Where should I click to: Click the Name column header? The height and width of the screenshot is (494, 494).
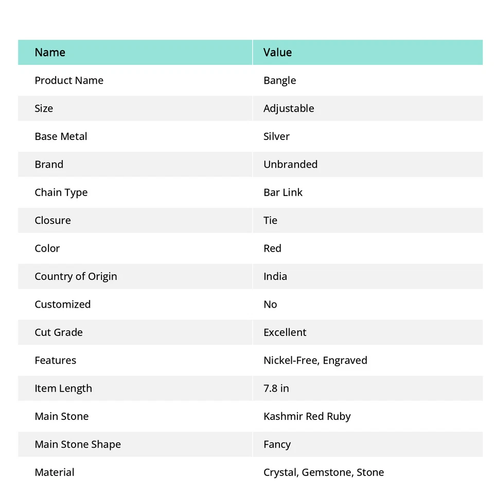click(50, 52)
